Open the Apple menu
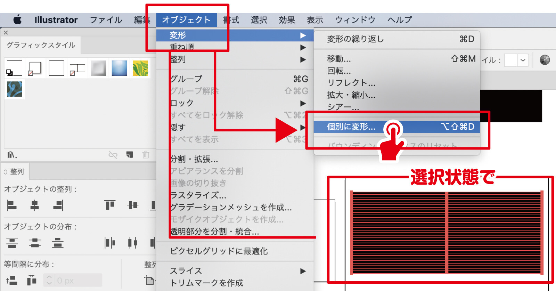The image size is (556, 291). point(17,20)
